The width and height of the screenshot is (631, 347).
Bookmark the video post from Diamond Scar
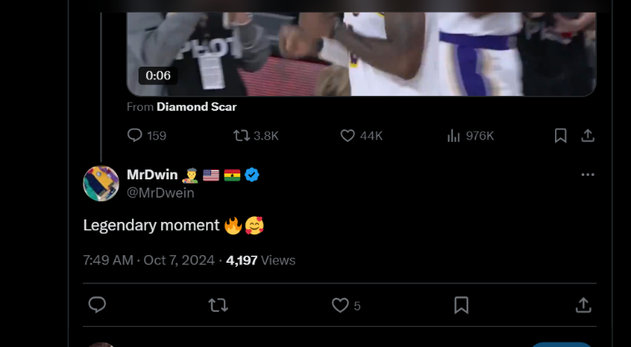[x=561, y=135]
